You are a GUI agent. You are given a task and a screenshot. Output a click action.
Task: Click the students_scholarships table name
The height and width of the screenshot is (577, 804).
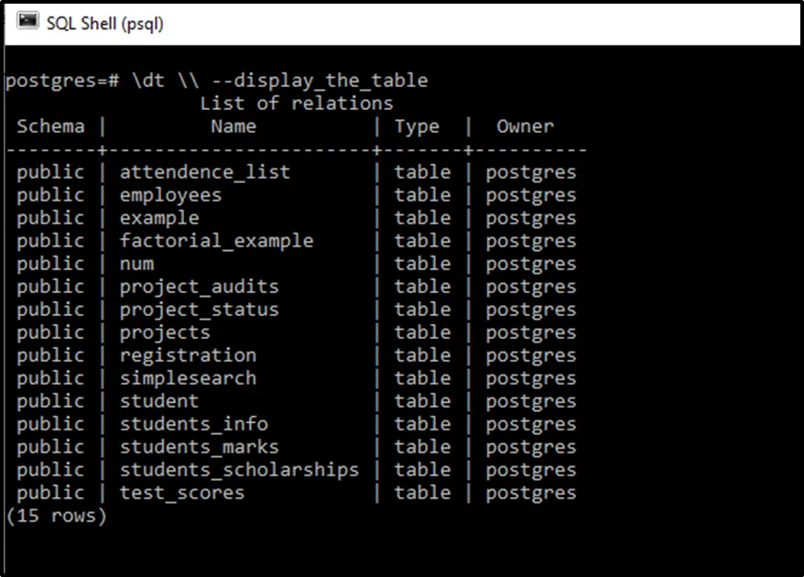click(x=239, y=470)
